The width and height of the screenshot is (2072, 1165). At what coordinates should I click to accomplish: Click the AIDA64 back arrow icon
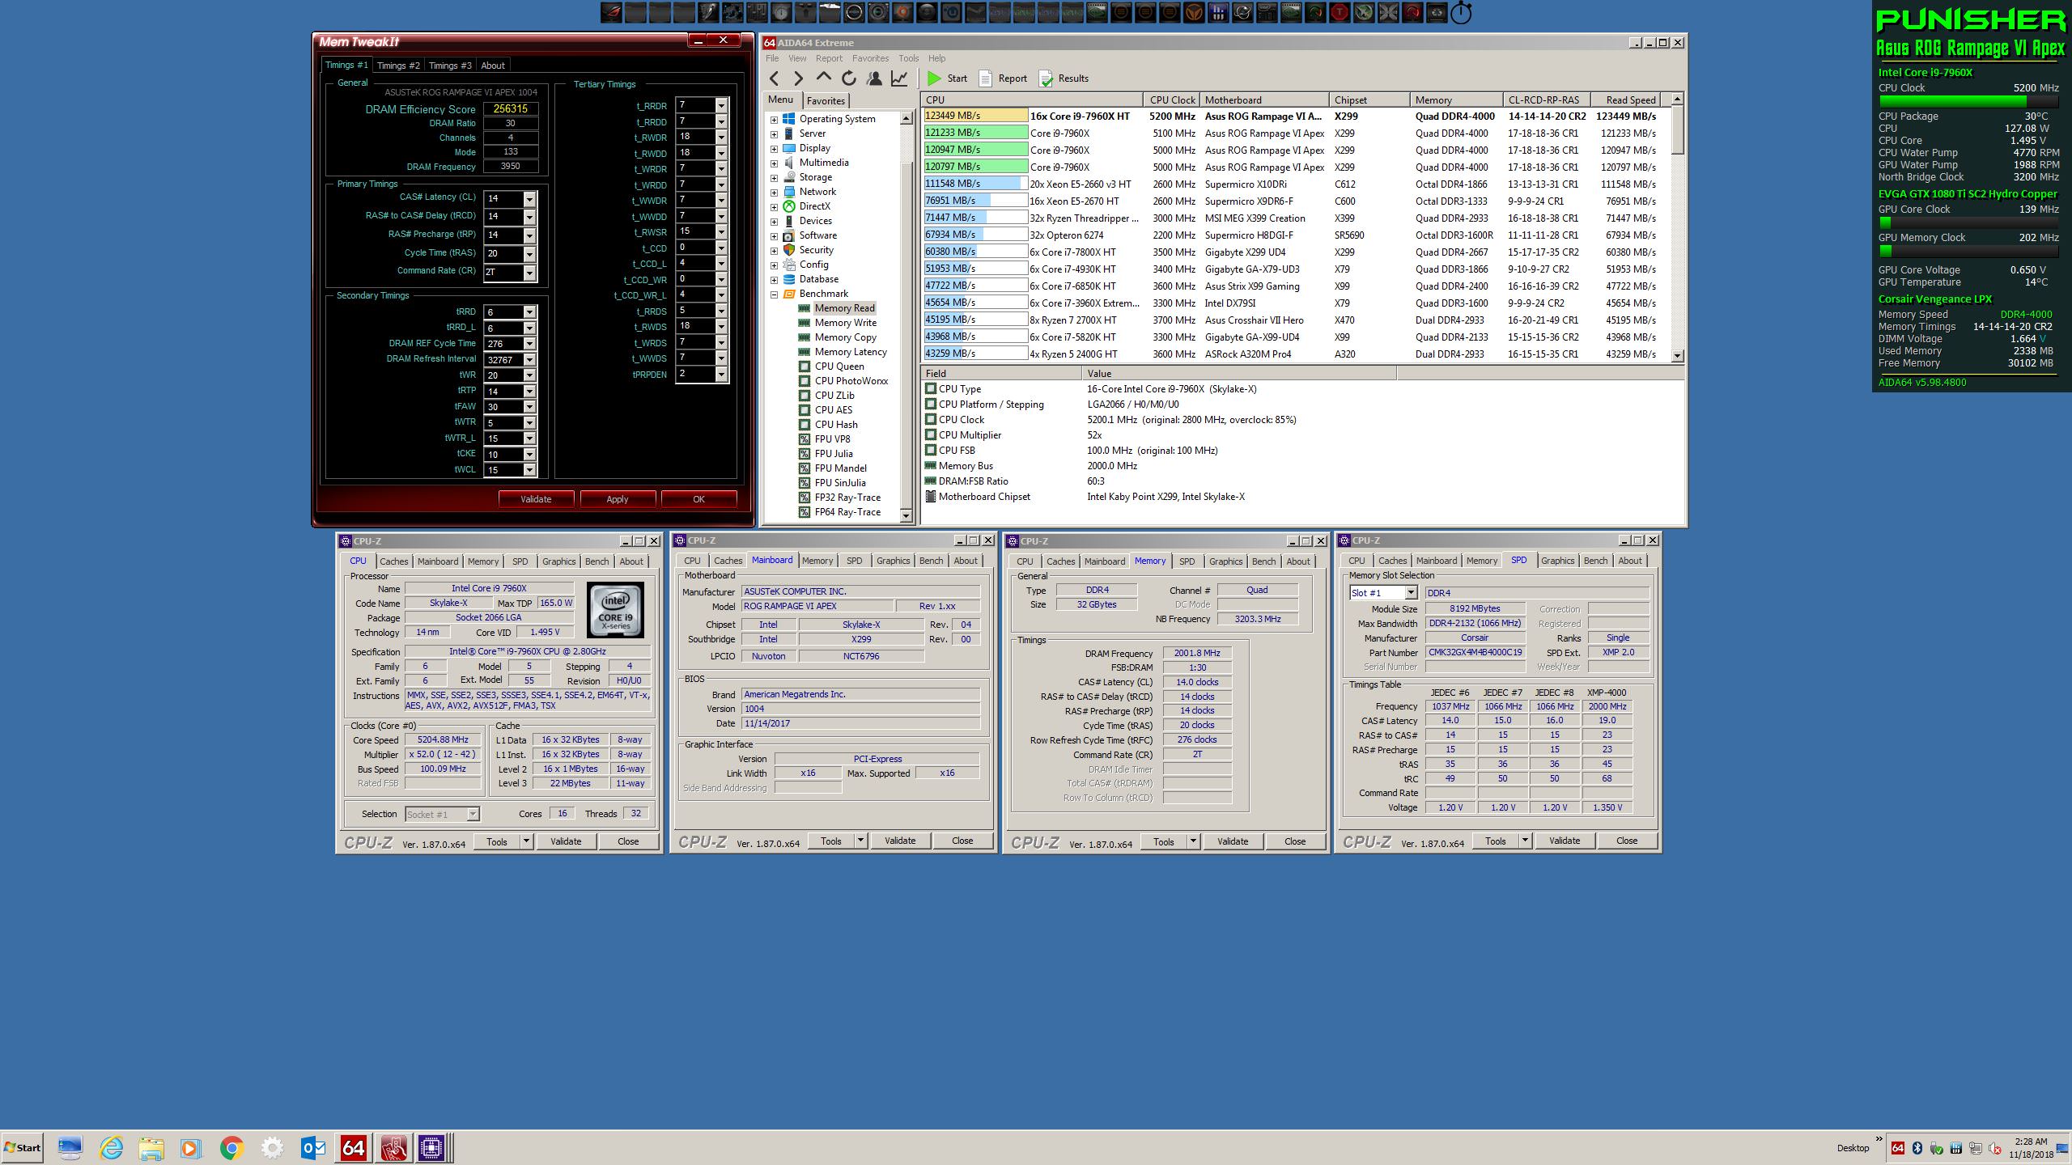coord(775,78)
